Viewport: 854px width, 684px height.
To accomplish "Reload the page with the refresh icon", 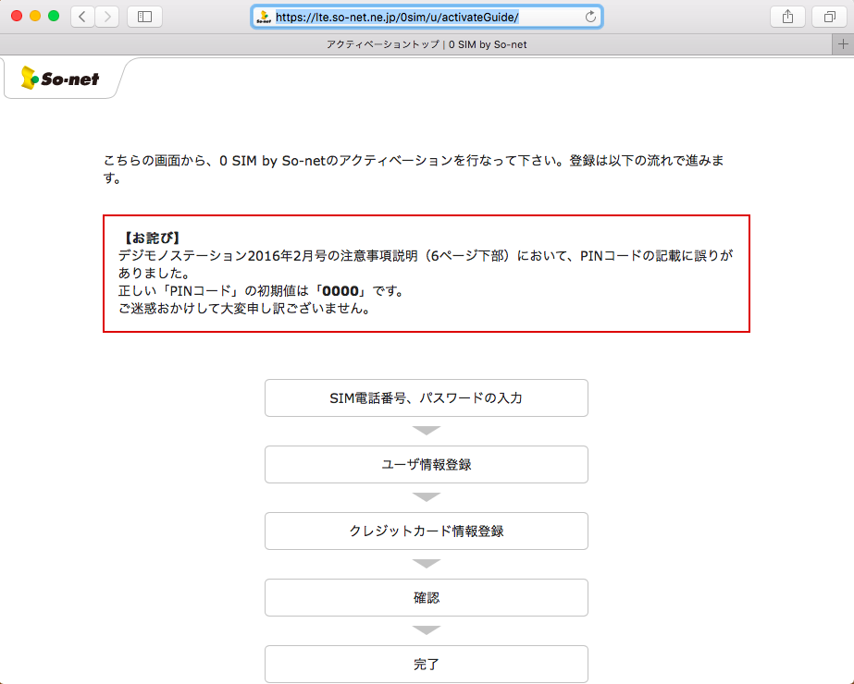I will [590, 17].
